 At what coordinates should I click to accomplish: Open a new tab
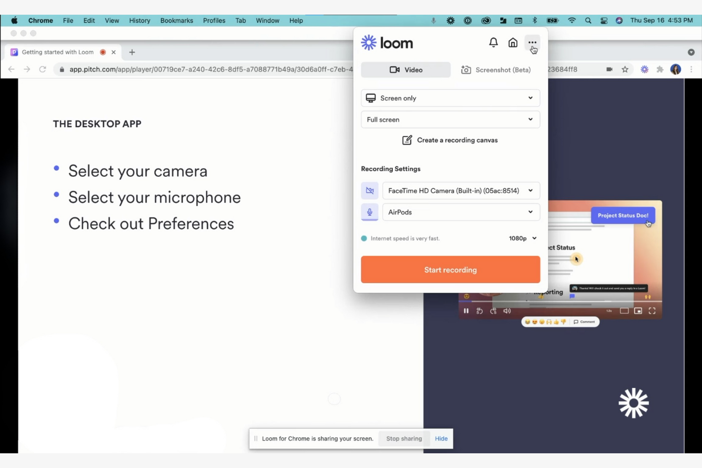[132, 52]
